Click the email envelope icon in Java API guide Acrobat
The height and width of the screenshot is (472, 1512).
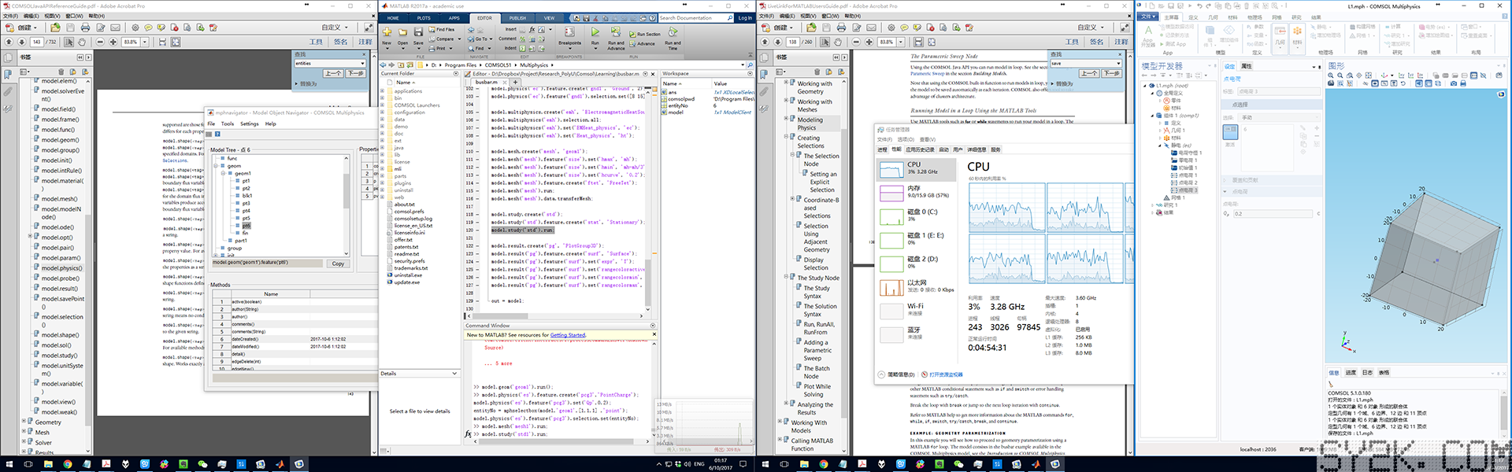(114, 28)
